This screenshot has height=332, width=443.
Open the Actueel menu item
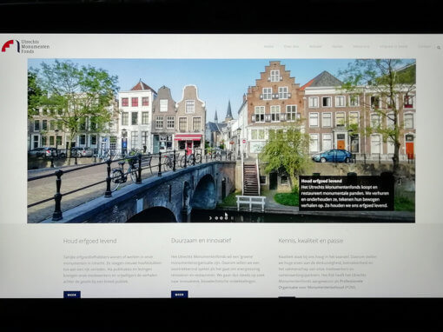coord(315,46)
